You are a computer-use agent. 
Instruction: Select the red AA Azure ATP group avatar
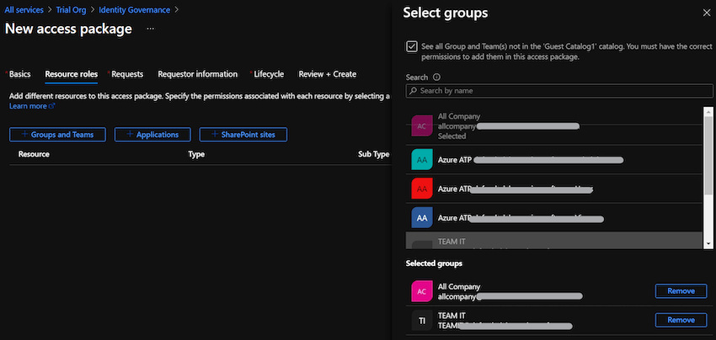tap(422, 189)
